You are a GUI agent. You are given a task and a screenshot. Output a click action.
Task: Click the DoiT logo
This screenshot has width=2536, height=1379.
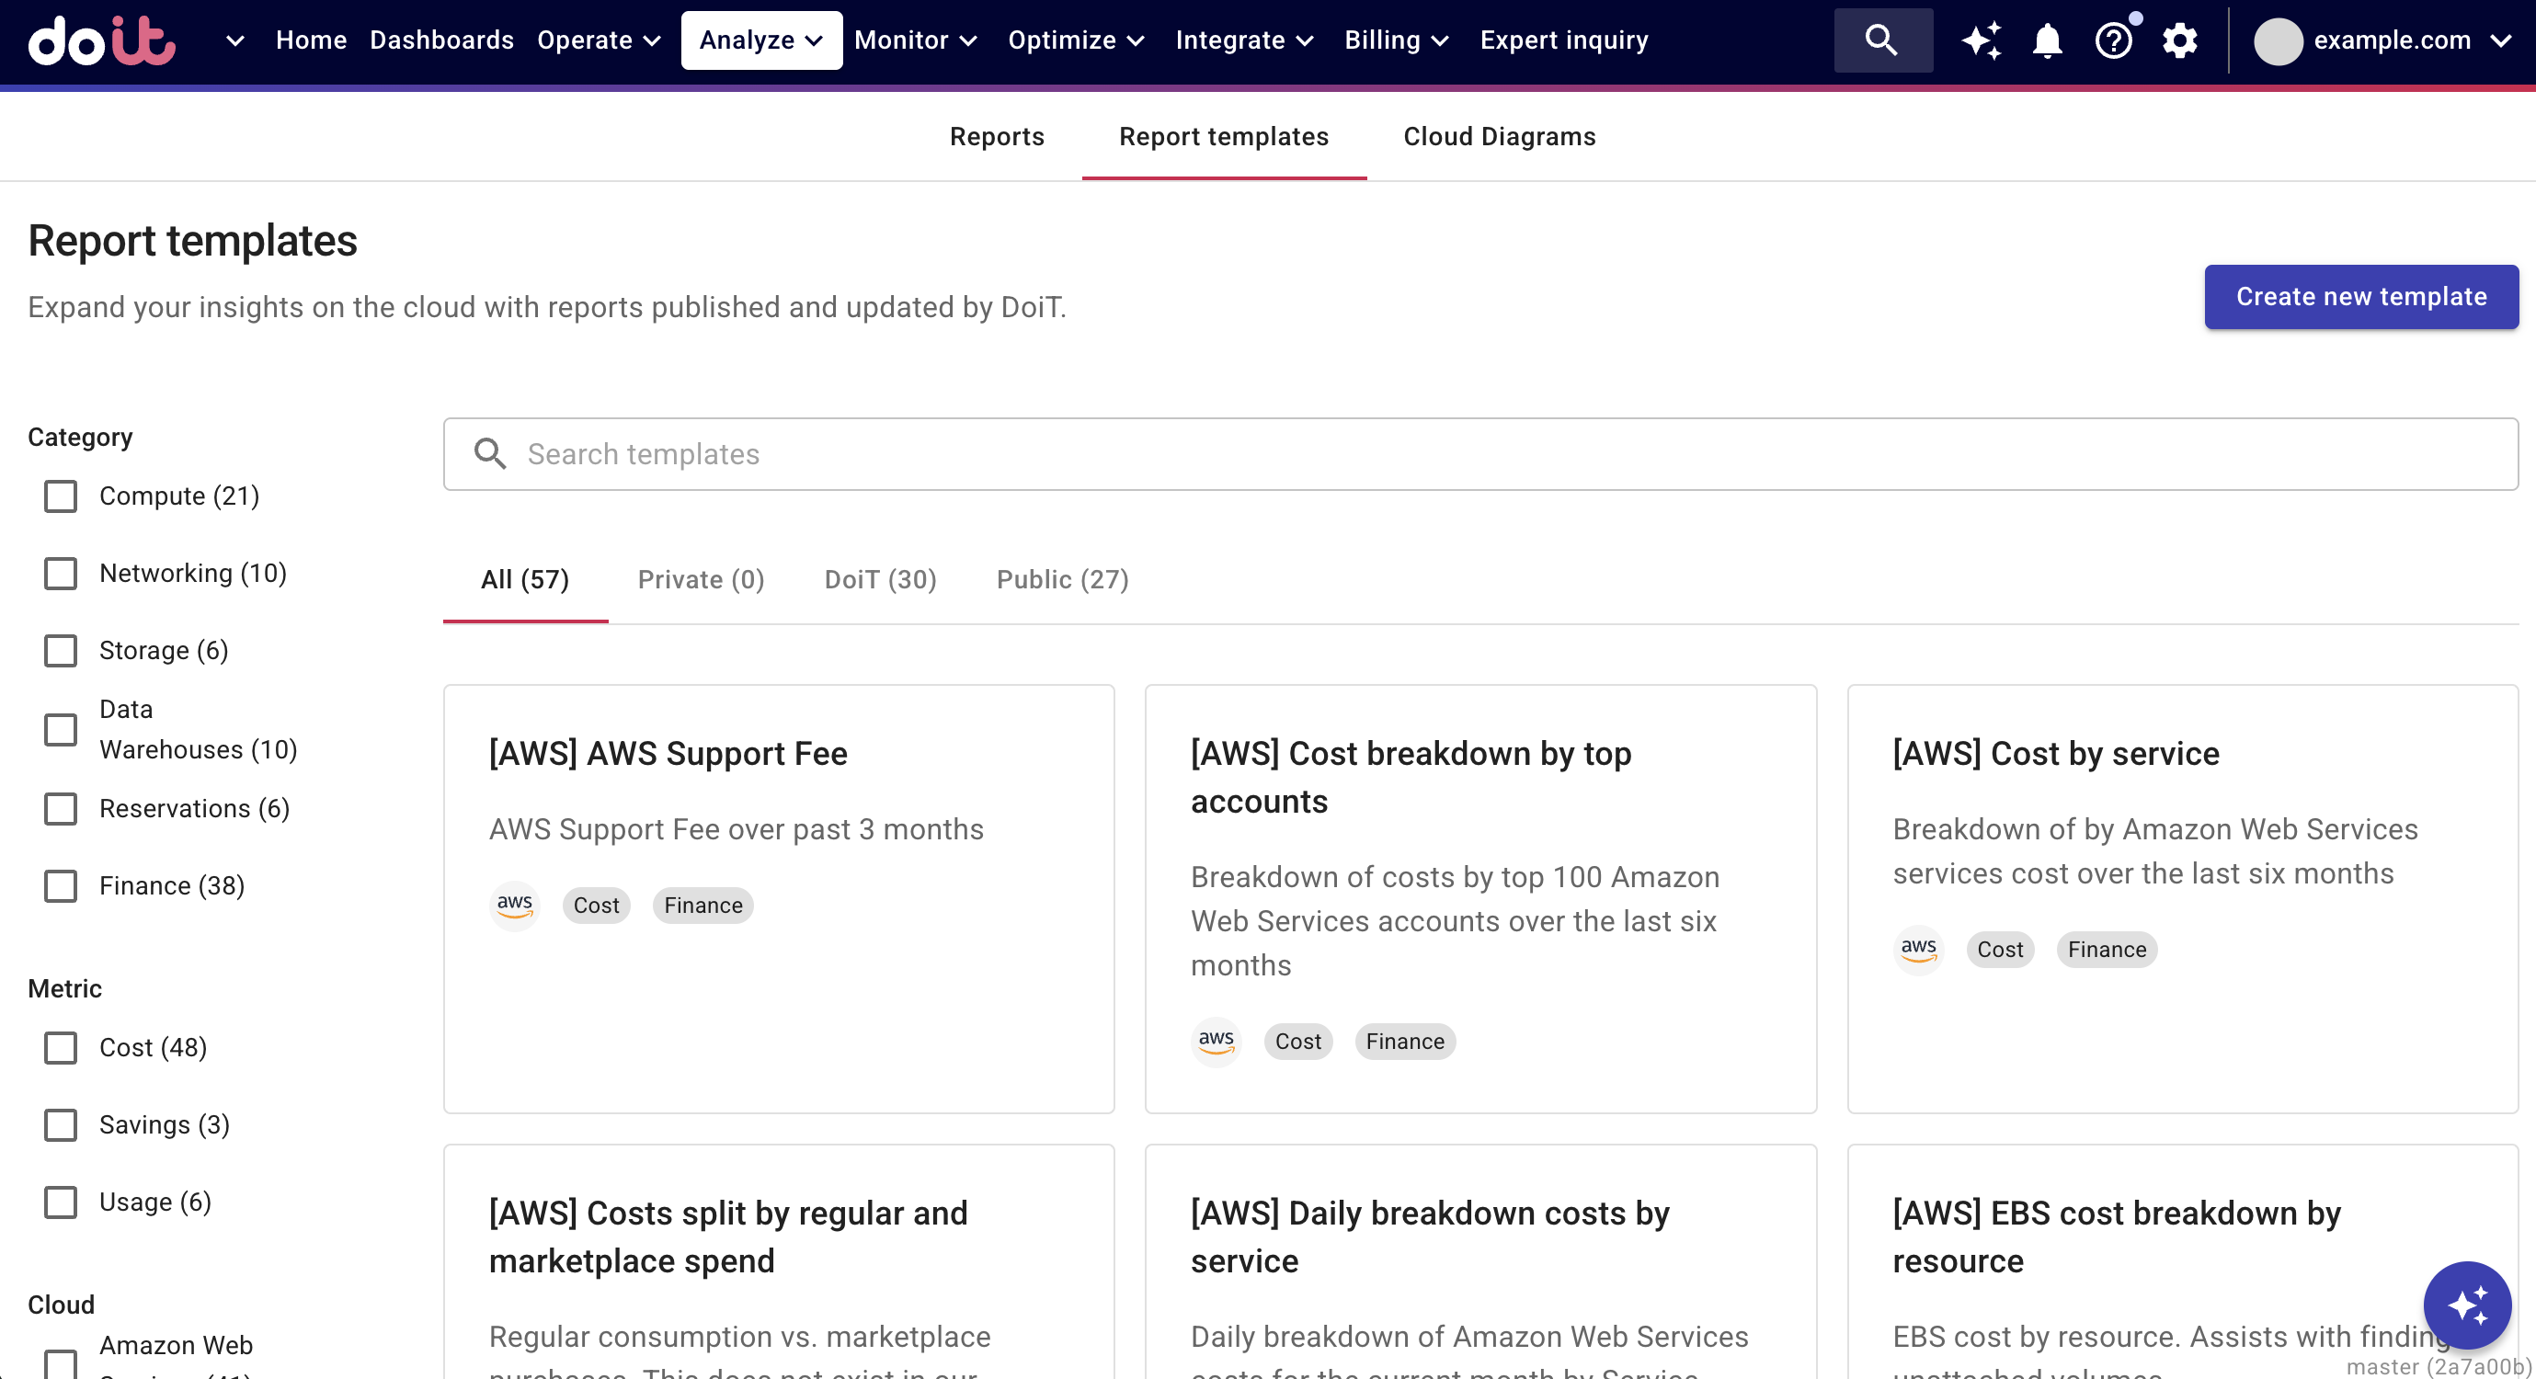click(x=101, y=40)
